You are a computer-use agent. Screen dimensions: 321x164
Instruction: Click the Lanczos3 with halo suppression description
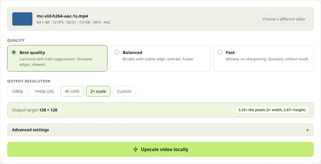coord(56,61)
